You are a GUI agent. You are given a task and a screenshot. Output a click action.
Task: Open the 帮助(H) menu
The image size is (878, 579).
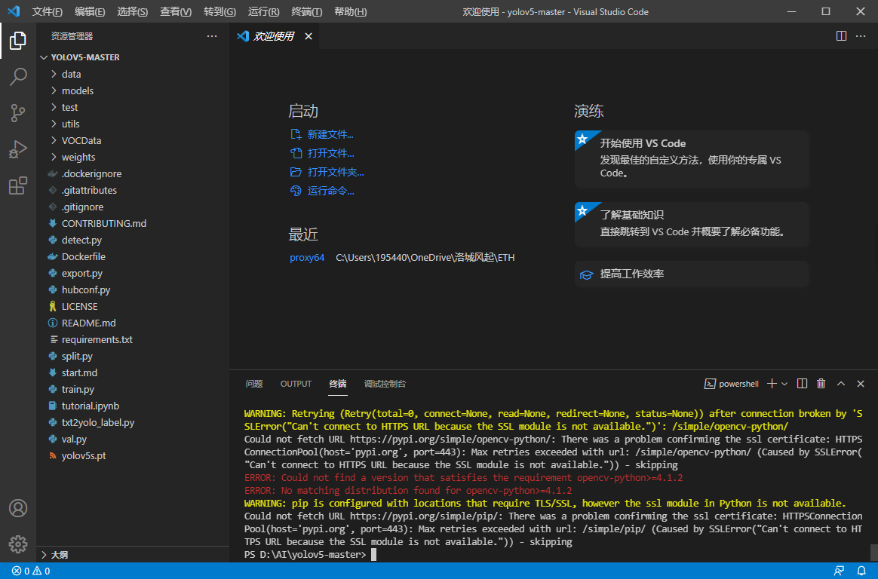351,12
